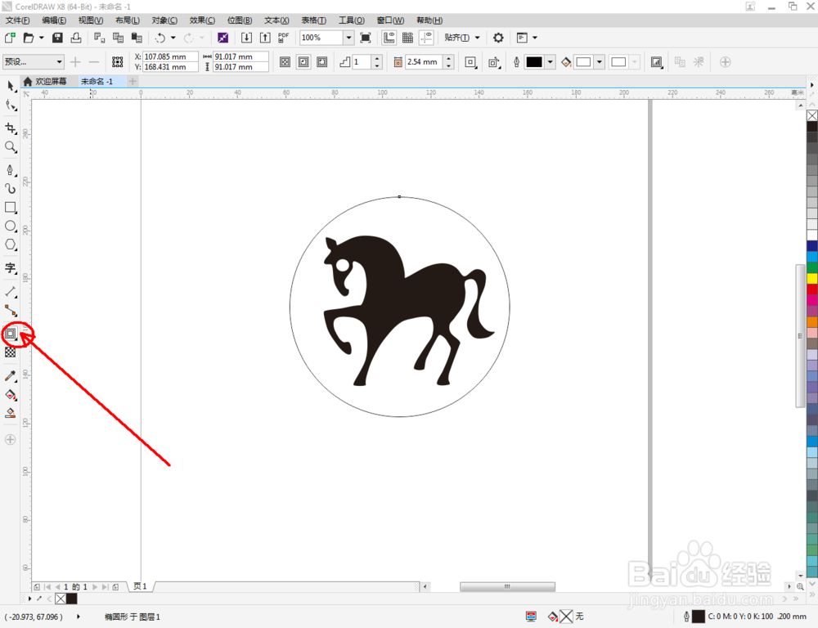Open outline color dropdown arrow
The width and height of the screenshot is (818, 628).
550,62
